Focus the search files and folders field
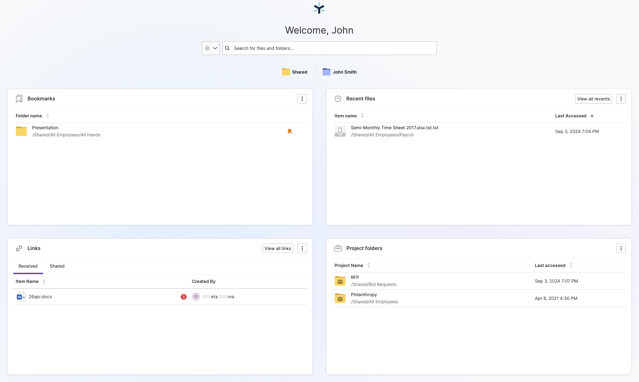639x382 pixels. (329, 48)
